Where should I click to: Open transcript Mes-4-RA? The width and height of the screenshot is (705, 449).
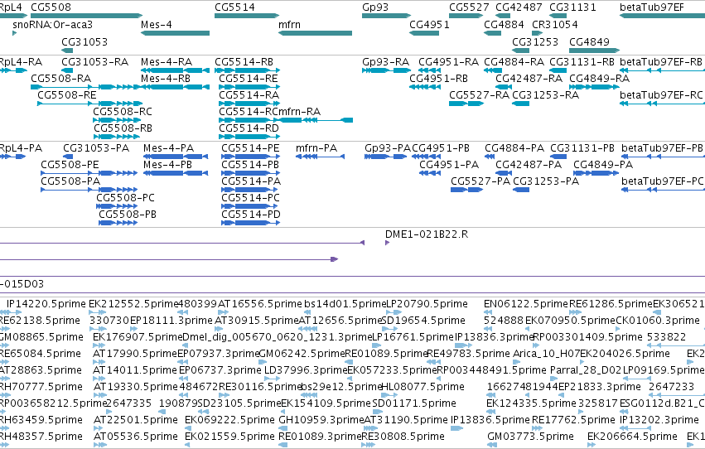[167, 61]
